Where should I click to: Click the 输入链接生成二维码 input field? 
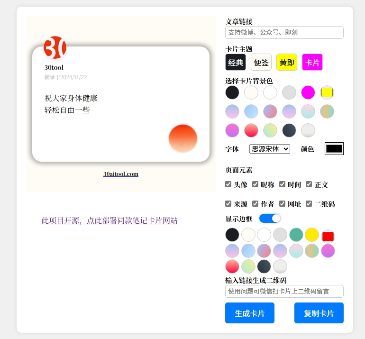(284, 291)
